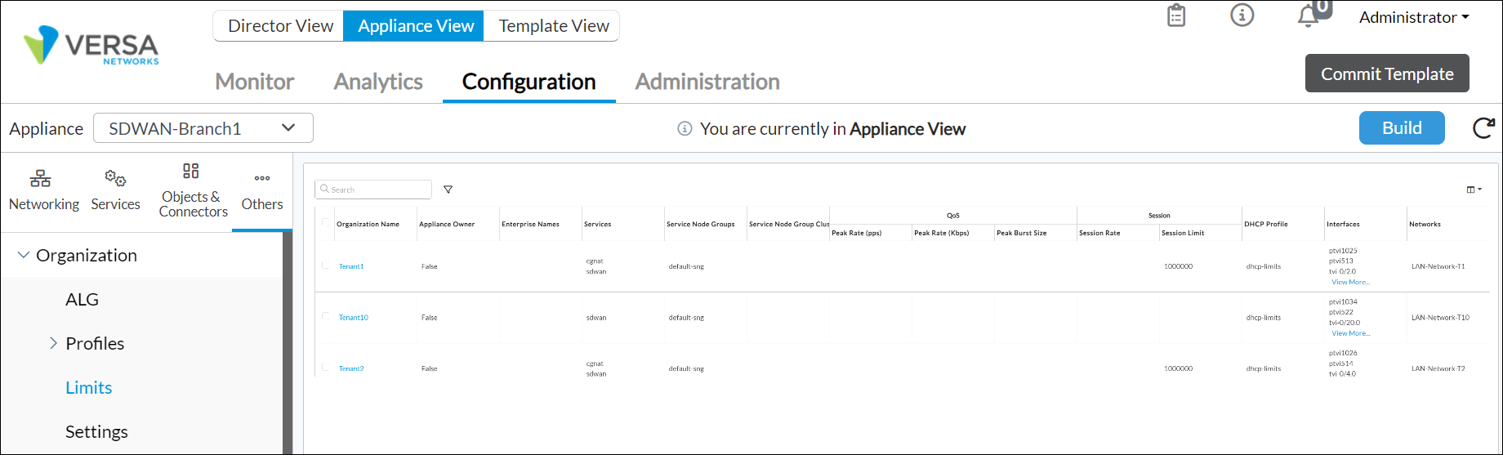
Task: Check the Tenant1 row checkbox
Action: point(326,265)
